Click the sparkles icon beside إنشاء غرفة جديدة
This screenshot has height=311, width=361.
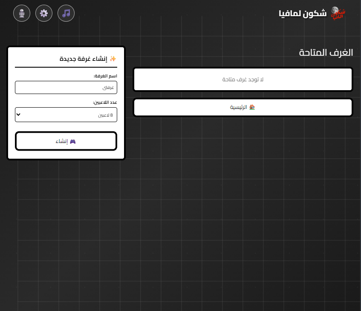coord(113,58)
